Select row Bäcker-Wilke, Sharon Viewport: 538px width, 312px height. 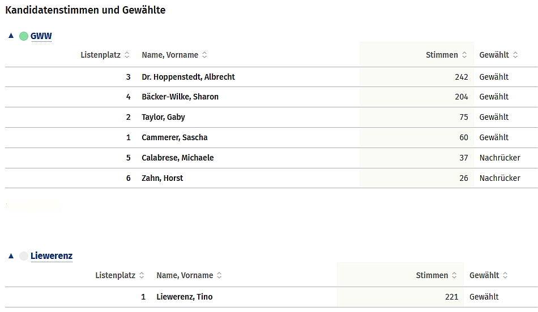click(x=180, y=97)
